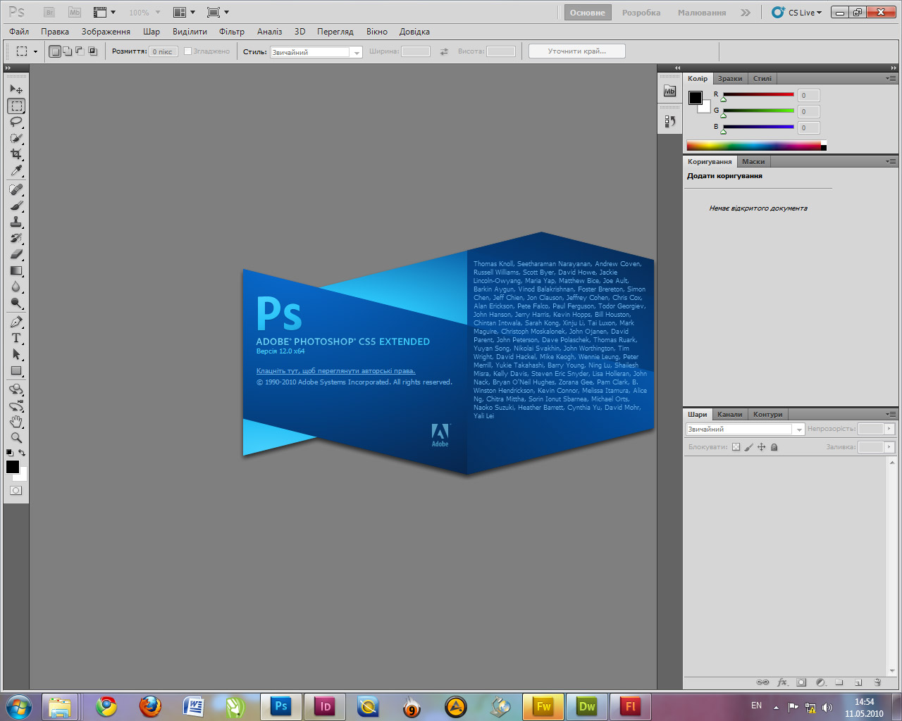Screen dimensions: 902x721
Task: Select the Spot Healing Brush tool
Action: [x=16, y=190]
